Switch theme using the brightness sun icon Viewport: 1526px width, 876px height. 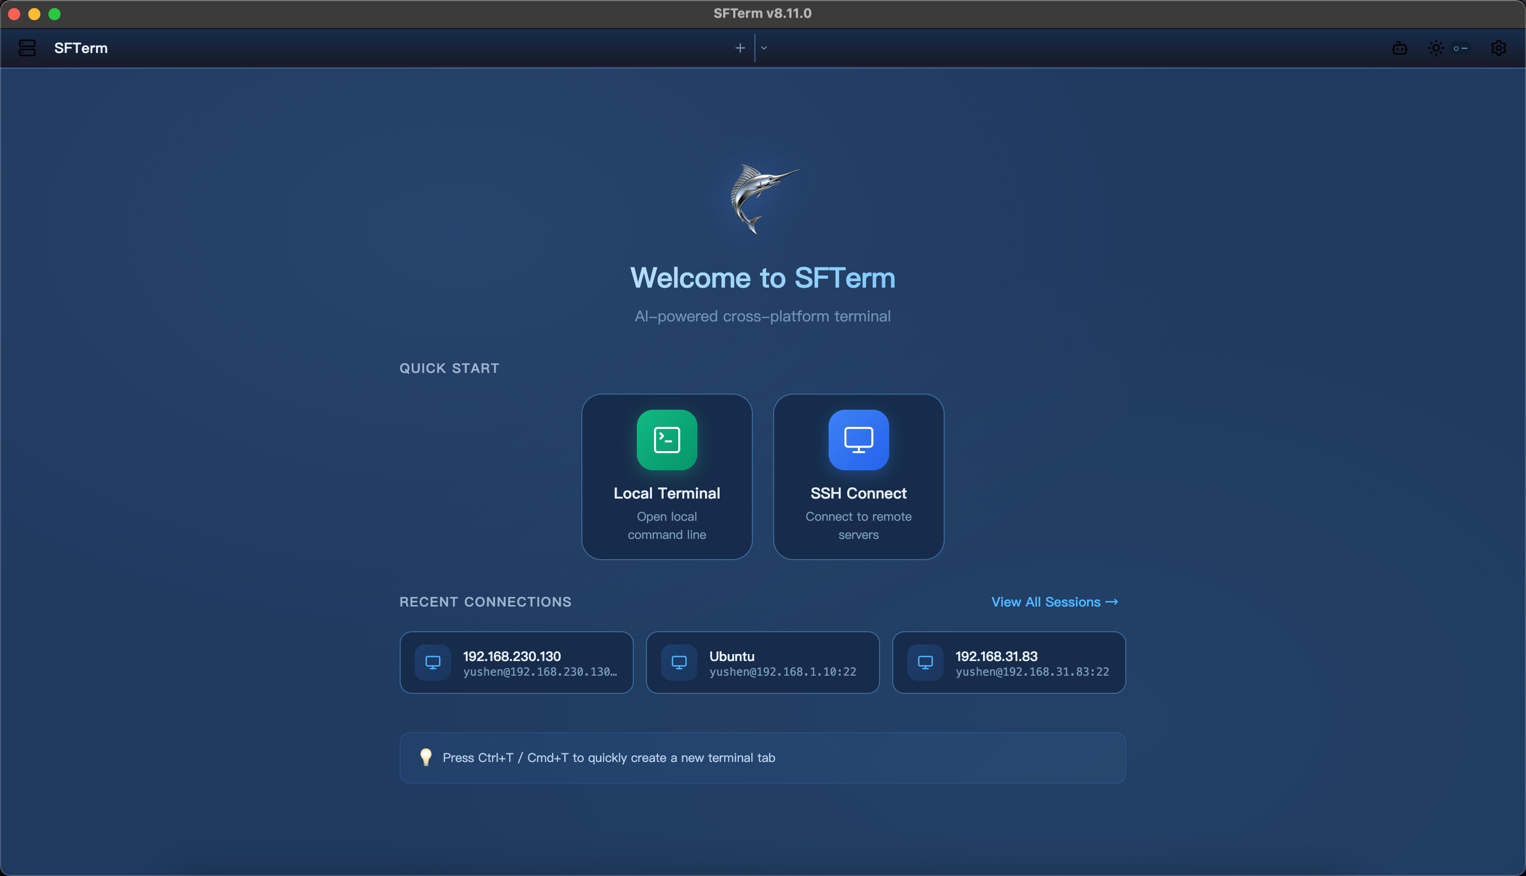1436,48
